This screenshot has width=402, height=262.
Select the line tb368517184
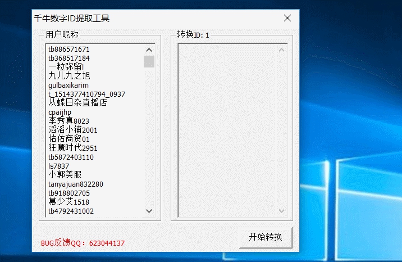(69, 58)
